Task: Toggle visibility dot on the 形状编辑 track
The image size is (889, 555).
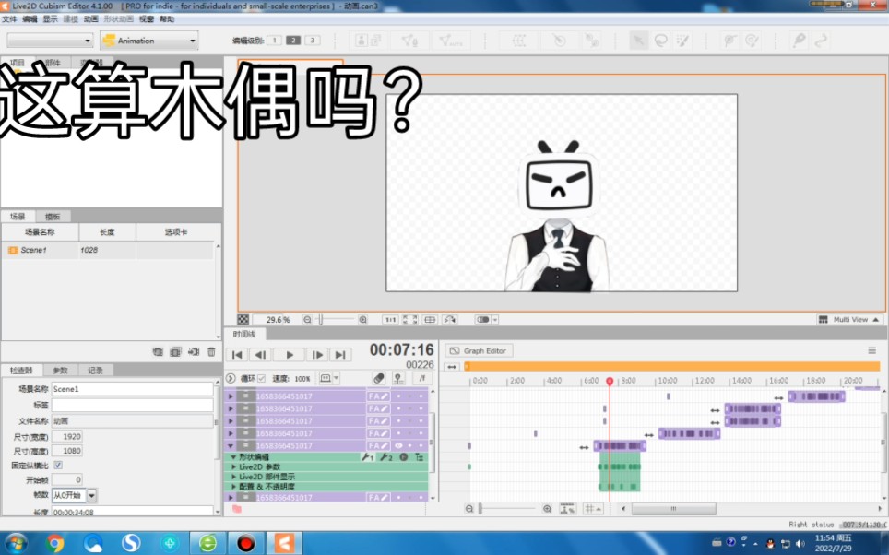Action: (403, 456)
